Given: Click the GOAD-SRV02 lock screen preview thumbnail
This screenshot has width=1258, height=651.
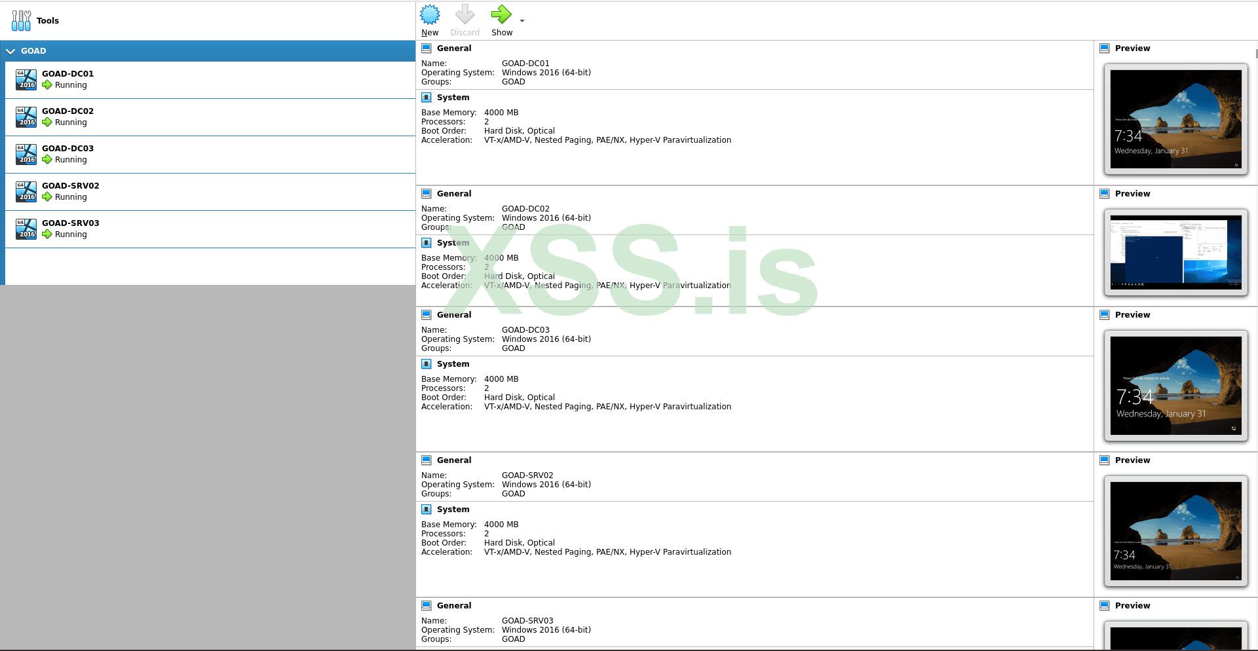Looking at the screenshot, I should 1176,531.
